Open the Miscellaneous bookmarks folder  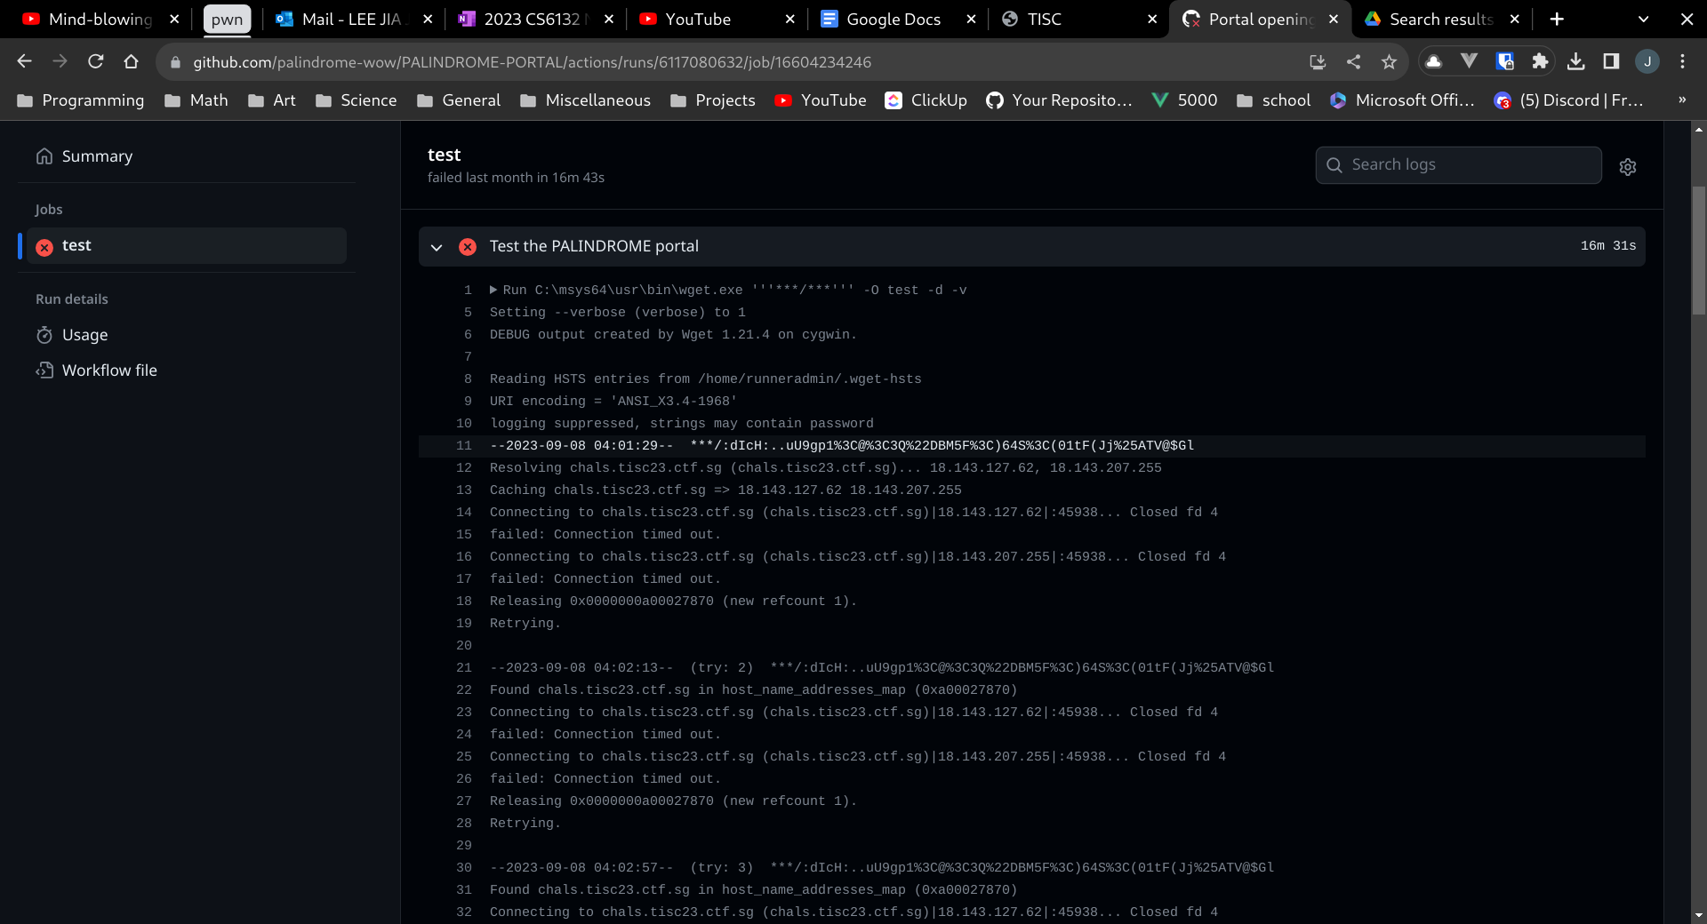(586, 100)
